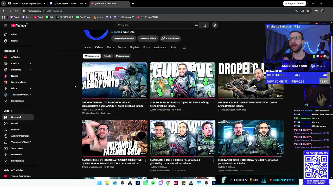Reload the page in Chrome
333x187 pixels.
16,11
